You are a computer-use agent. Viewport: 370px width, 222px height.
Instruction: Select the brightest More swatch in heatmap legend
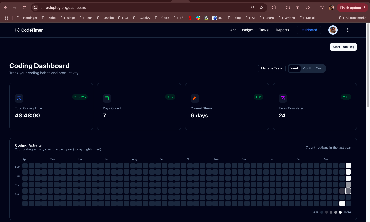[x=340, y=212]
